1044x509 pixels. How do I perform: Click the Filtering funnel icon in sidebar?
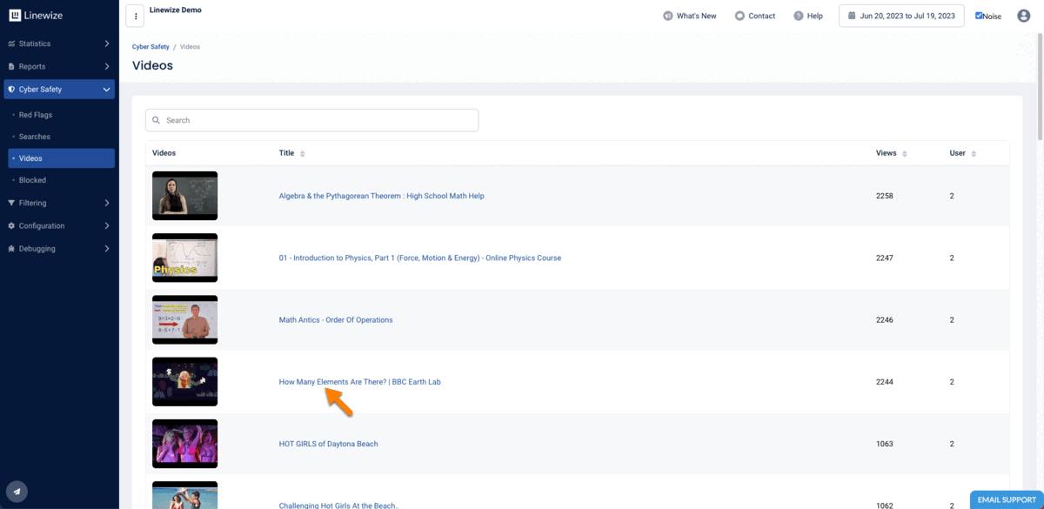pos(11,203)
